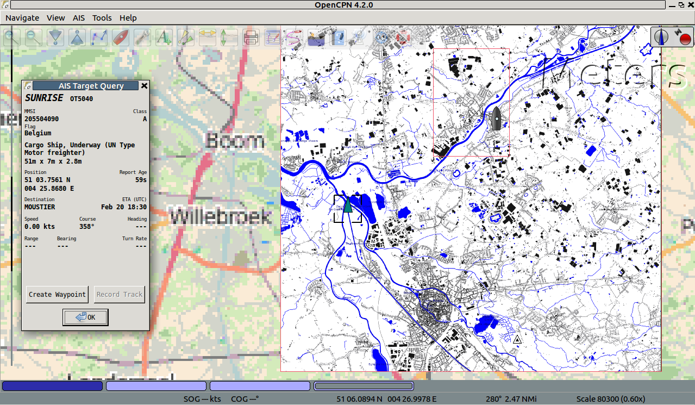Open the Tools dropdown menu

[102, 18]
